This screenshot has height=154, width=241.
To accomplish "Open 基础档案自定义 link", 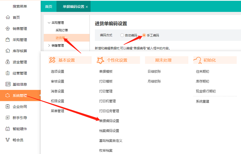I will (x=111, y=140).
